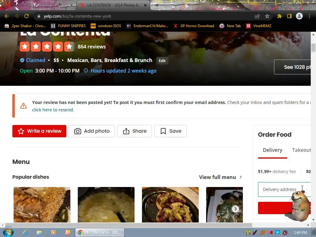Go back with the browser back arrow
316x237 pixels.
[7, 16]
